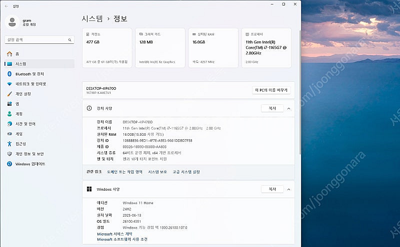Click 이 PC의 이름 바꾸기 button
The width and height of the screenshot is (400, 247).
point(271,90)
